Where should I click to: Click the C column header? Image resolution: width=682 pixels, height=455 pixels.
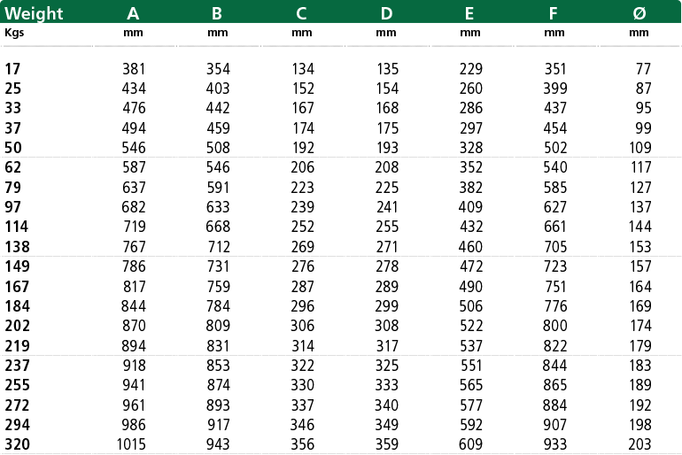[x=302, y=13]
